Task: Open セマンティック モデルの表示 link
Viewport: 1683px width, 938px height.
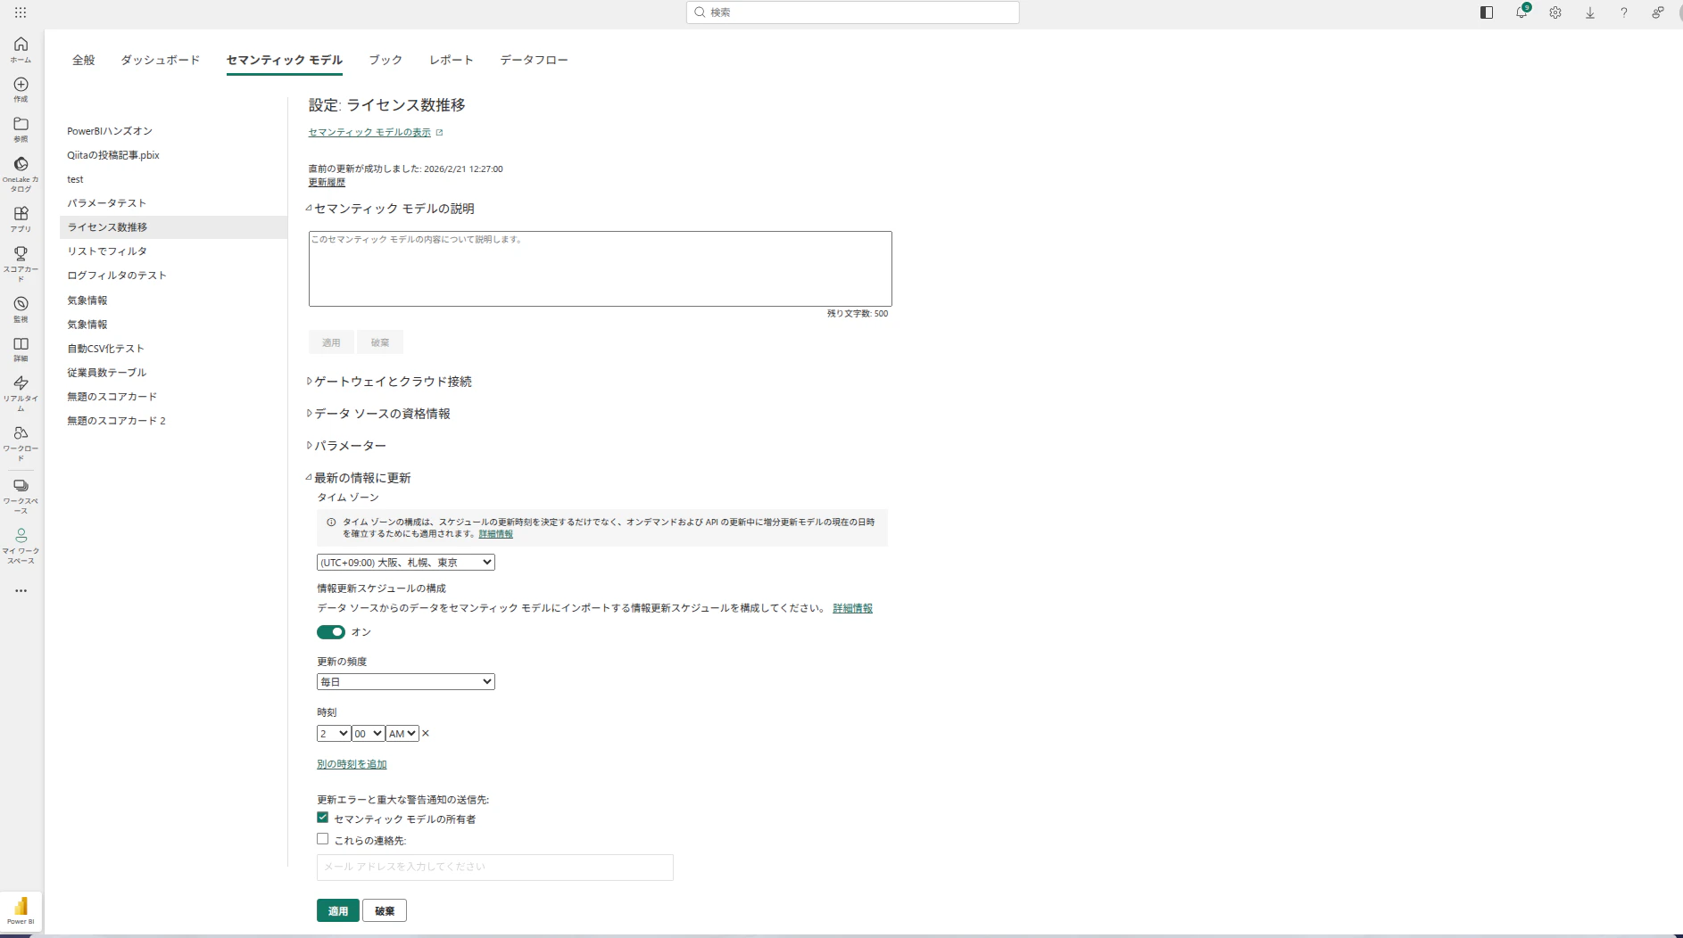Action: (369, 132)
